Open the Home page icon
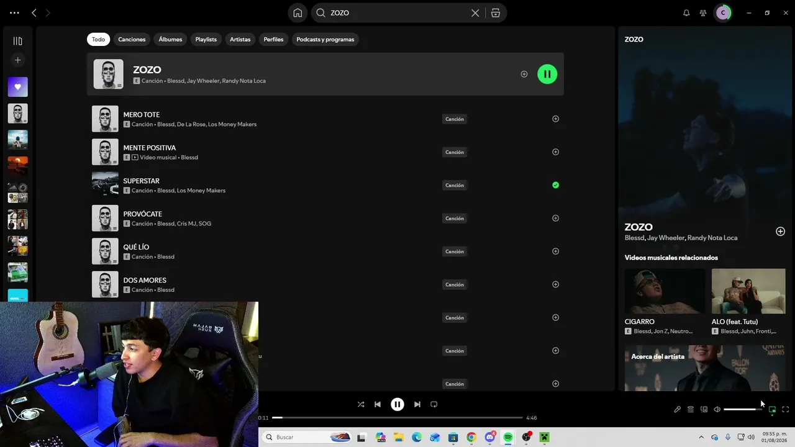This screenshot has width=795, height=447. tap(298, 12)
